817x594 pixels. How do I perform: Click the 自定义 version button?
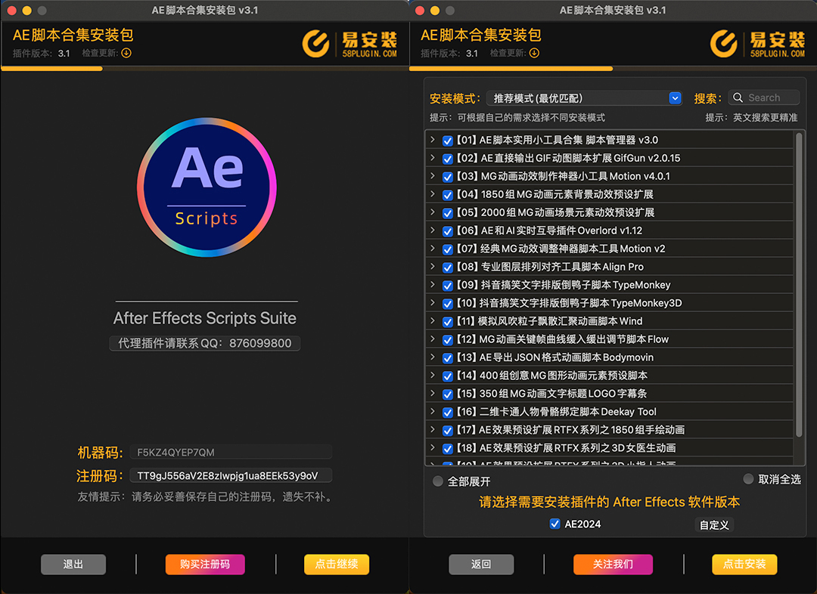714,524
